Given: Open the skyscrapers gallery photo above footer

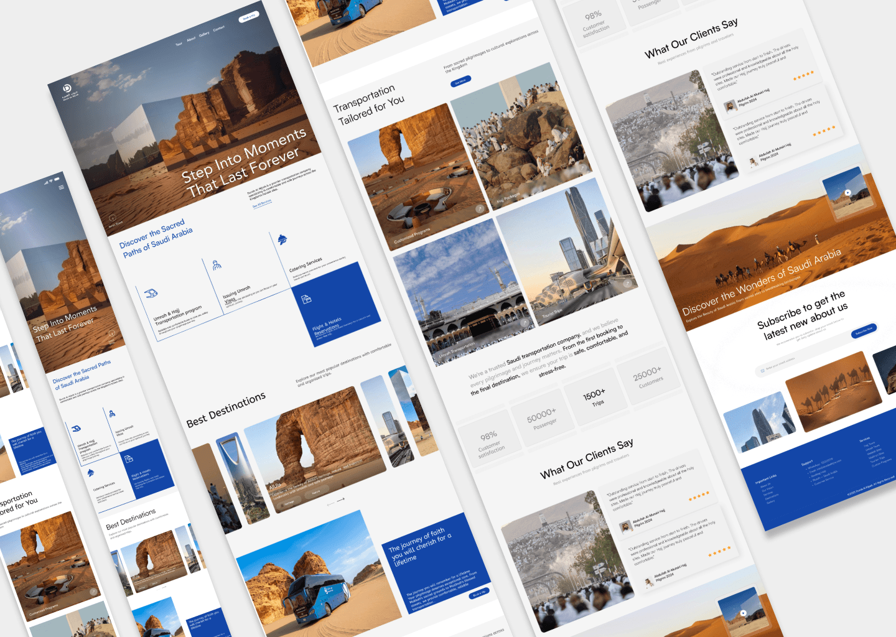Looking at the screenshot, I should [x=759, y=422].
